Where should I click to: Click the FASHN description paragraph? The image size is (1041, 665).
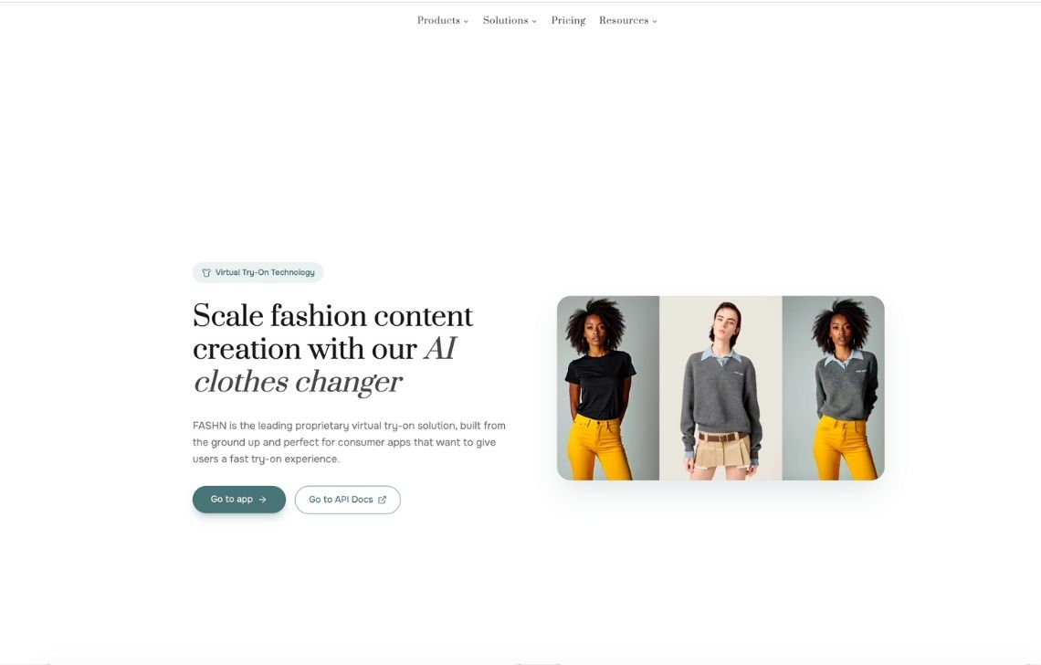click(349, 442)
